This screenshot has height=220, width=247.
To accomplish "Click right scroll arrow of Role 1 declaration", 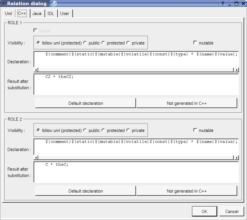I will tap(237, 70).
